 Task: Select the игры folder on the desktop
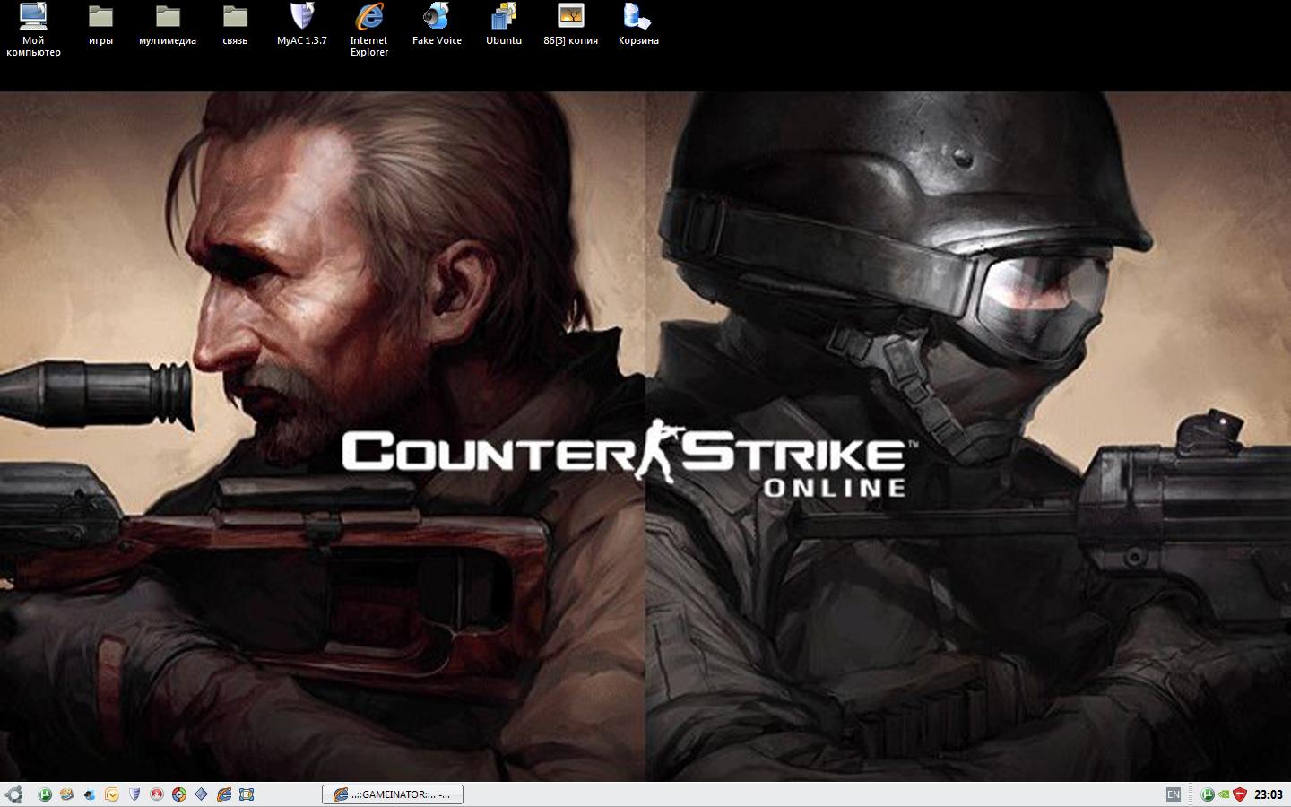click(100, 25)
